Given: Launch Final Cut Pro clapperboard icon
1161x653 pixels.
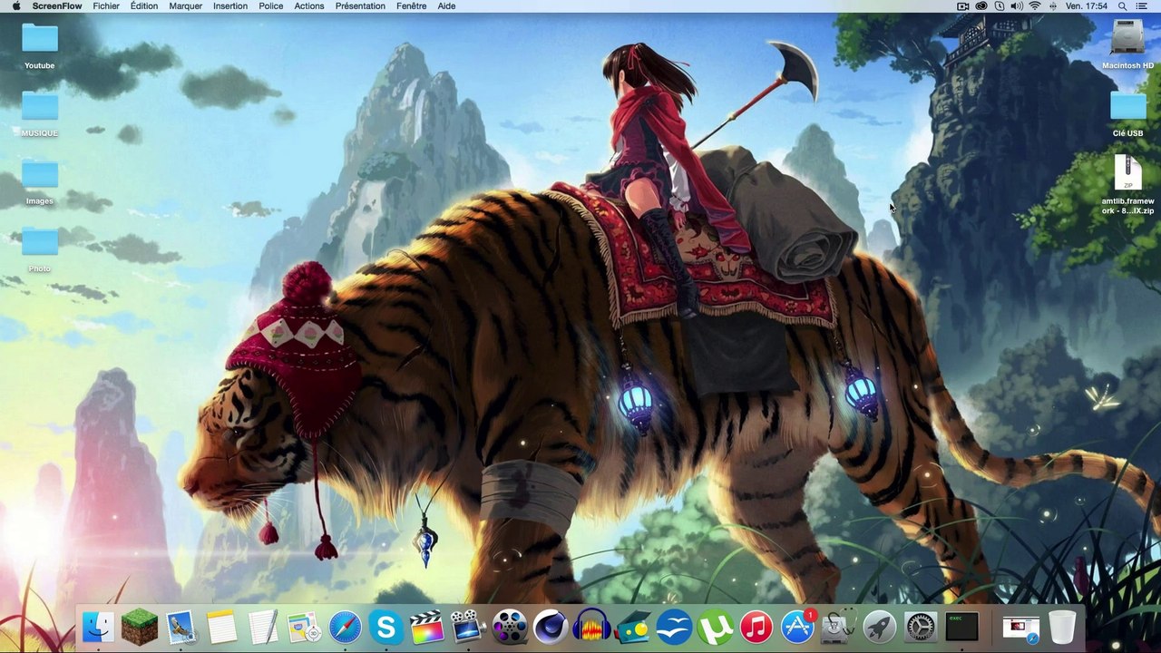Looking at the screenshot, I should click(x=427, y=627).
